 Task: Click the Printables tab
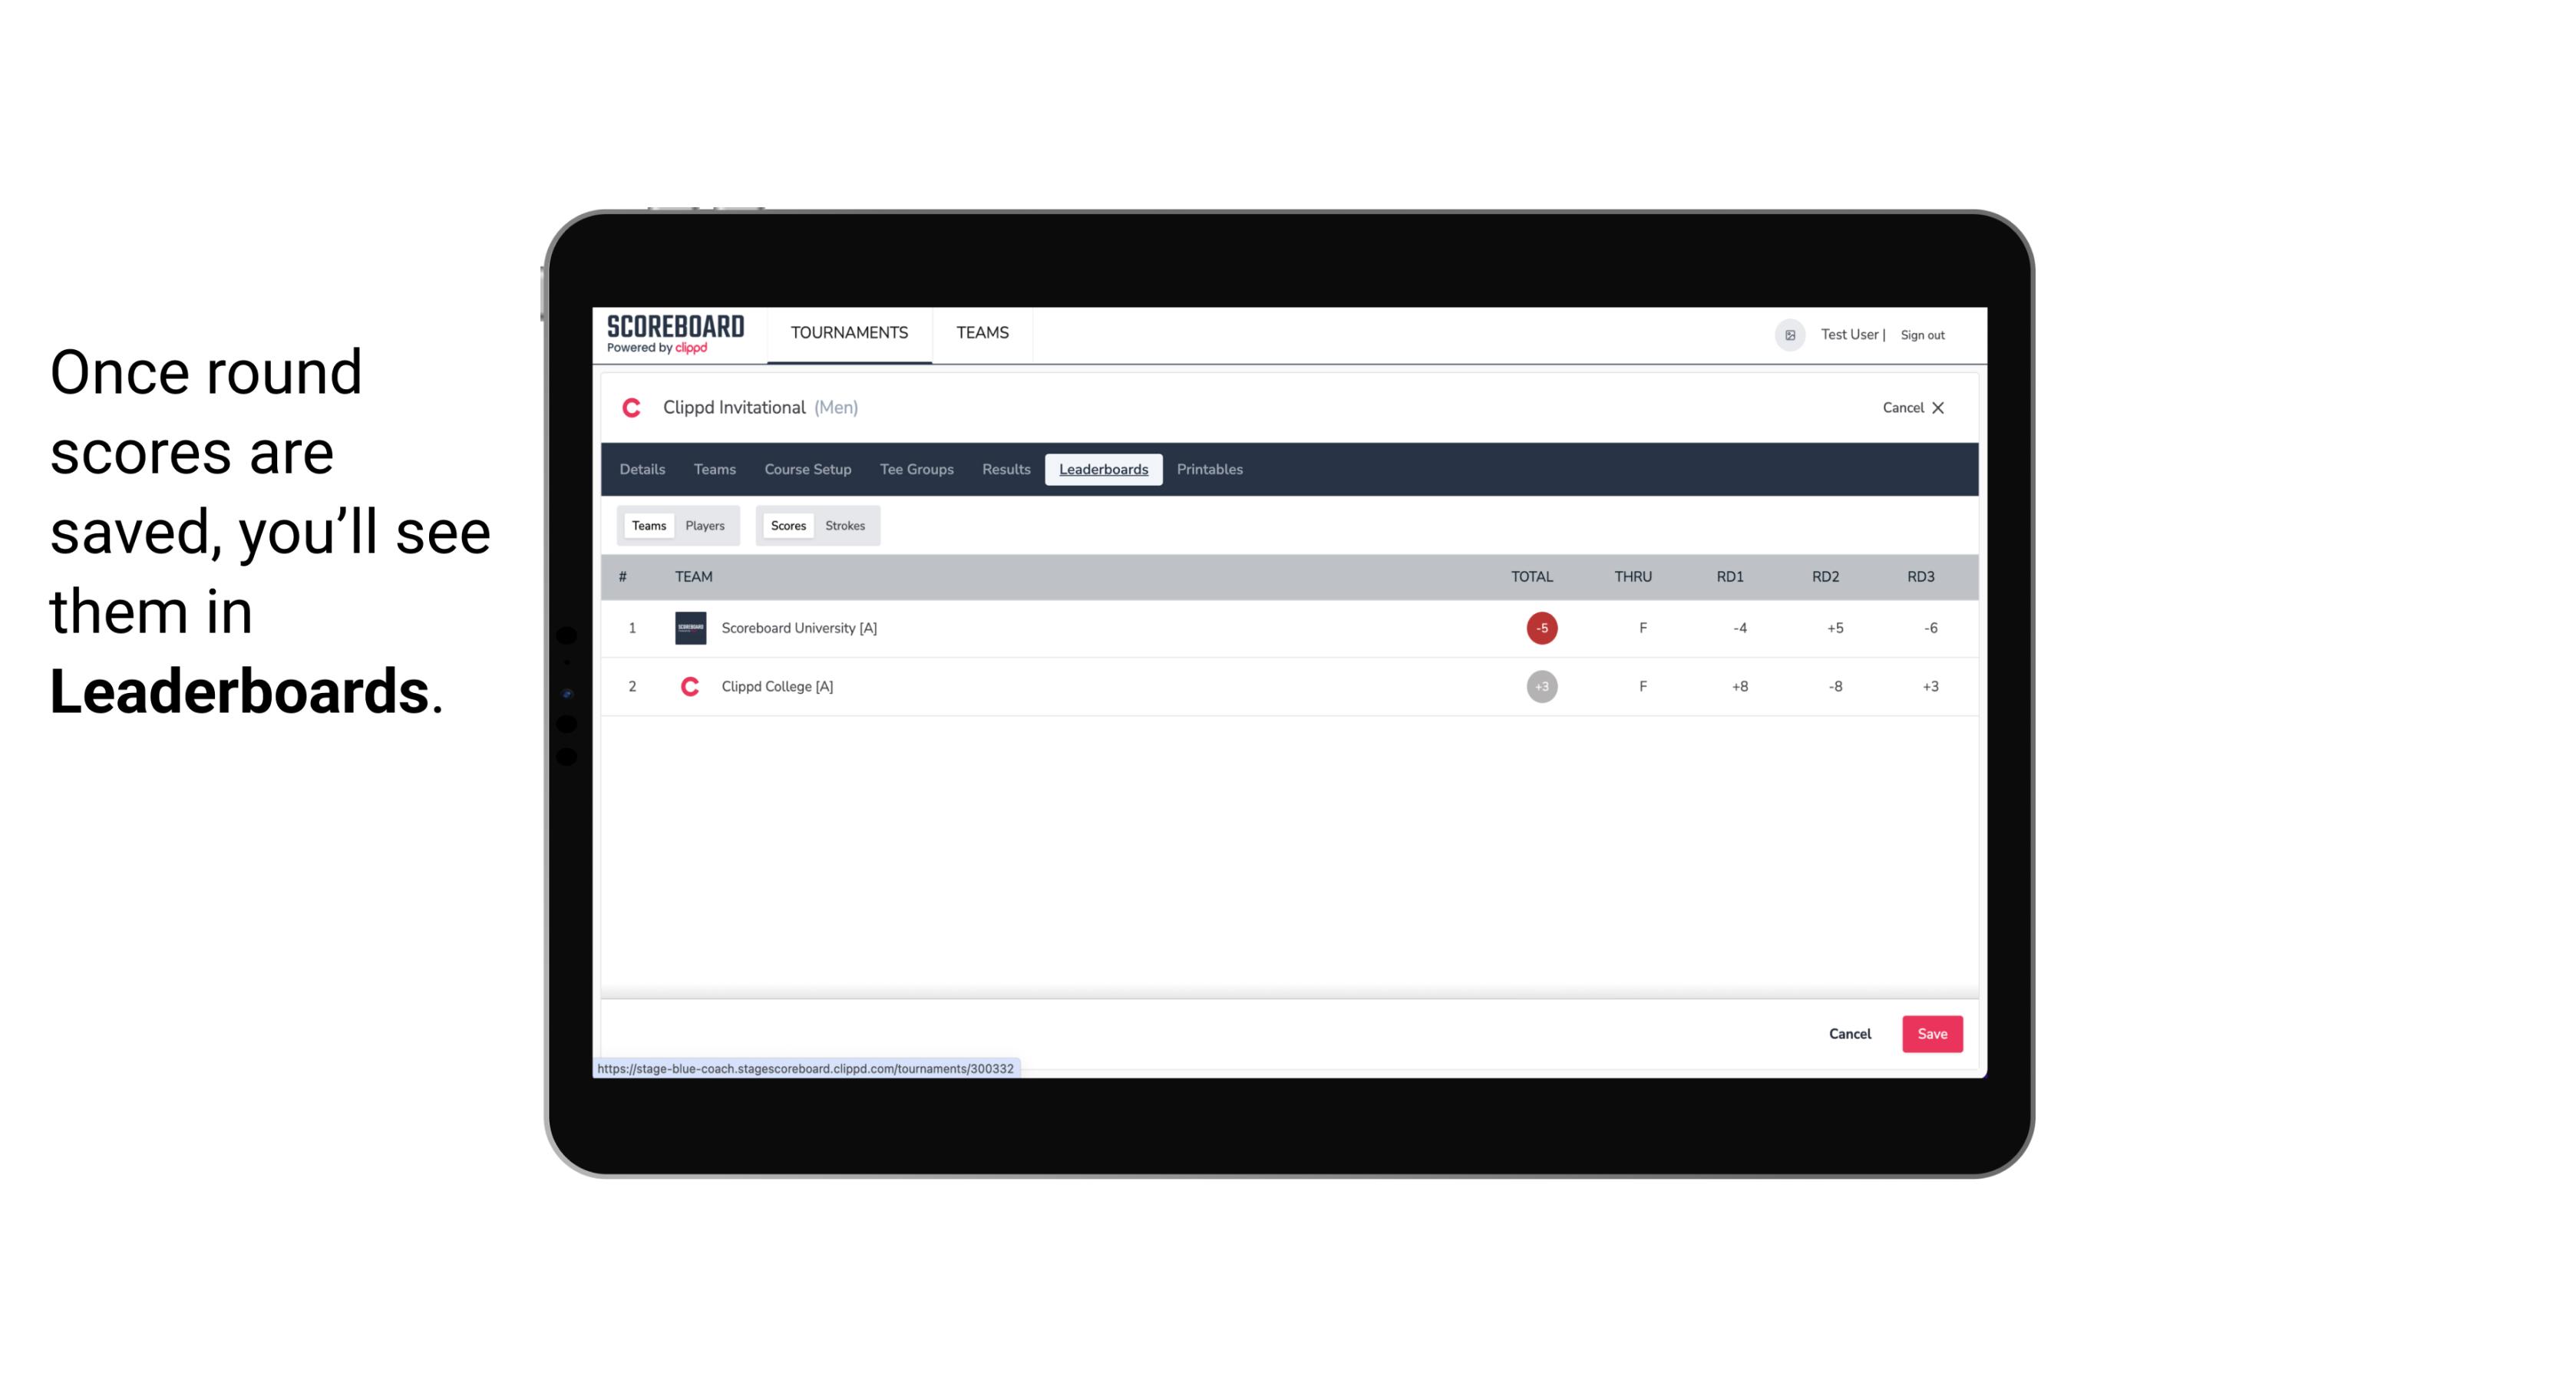point(1209,470)
